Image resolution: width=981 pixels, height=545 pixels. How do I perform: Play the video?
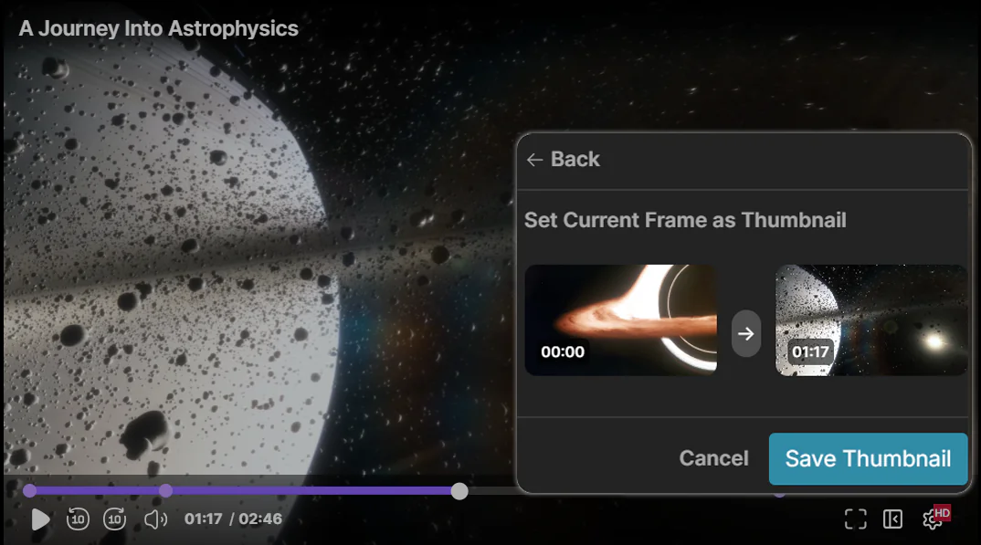40,519
